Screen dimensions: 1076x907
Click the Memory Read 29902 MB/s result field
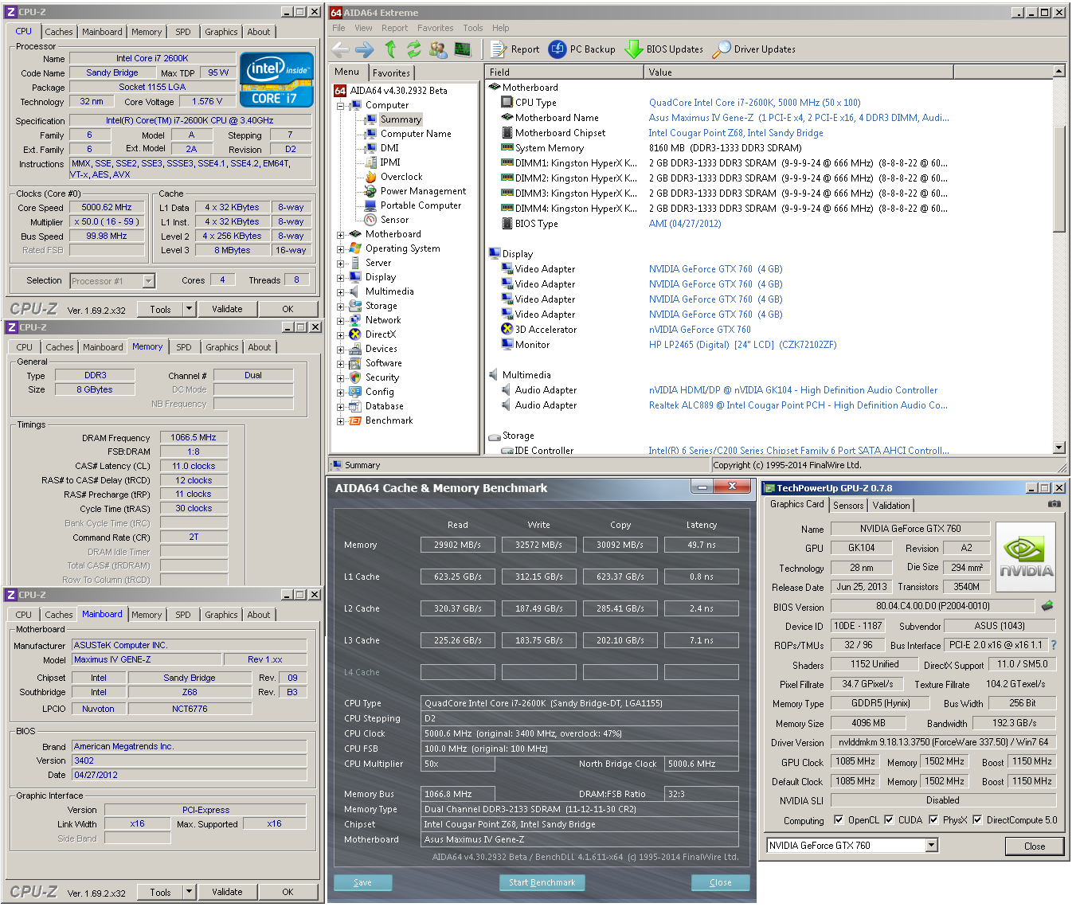(458, 545)
